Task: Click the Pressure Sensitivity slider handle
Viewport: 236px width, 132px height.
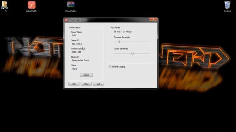Action: pyautogui.click(x=119, y=41)
